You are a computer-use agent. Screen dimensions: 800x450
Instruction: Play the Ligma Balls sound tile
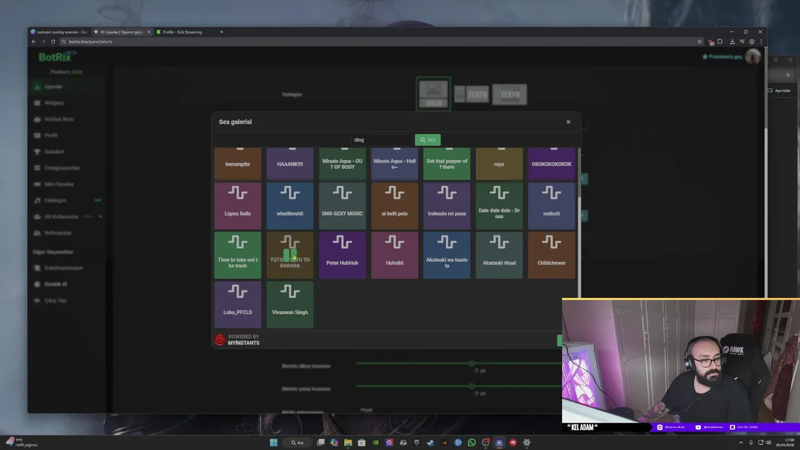237,206
